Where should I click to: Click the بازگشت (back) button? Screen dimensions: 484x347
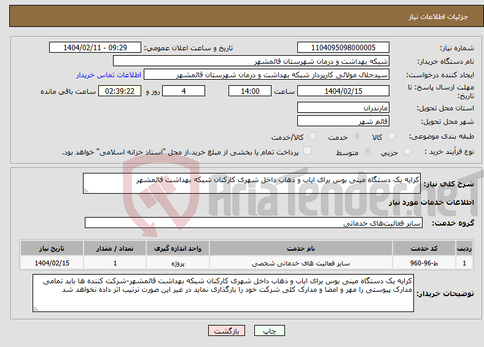click(227, 330)
